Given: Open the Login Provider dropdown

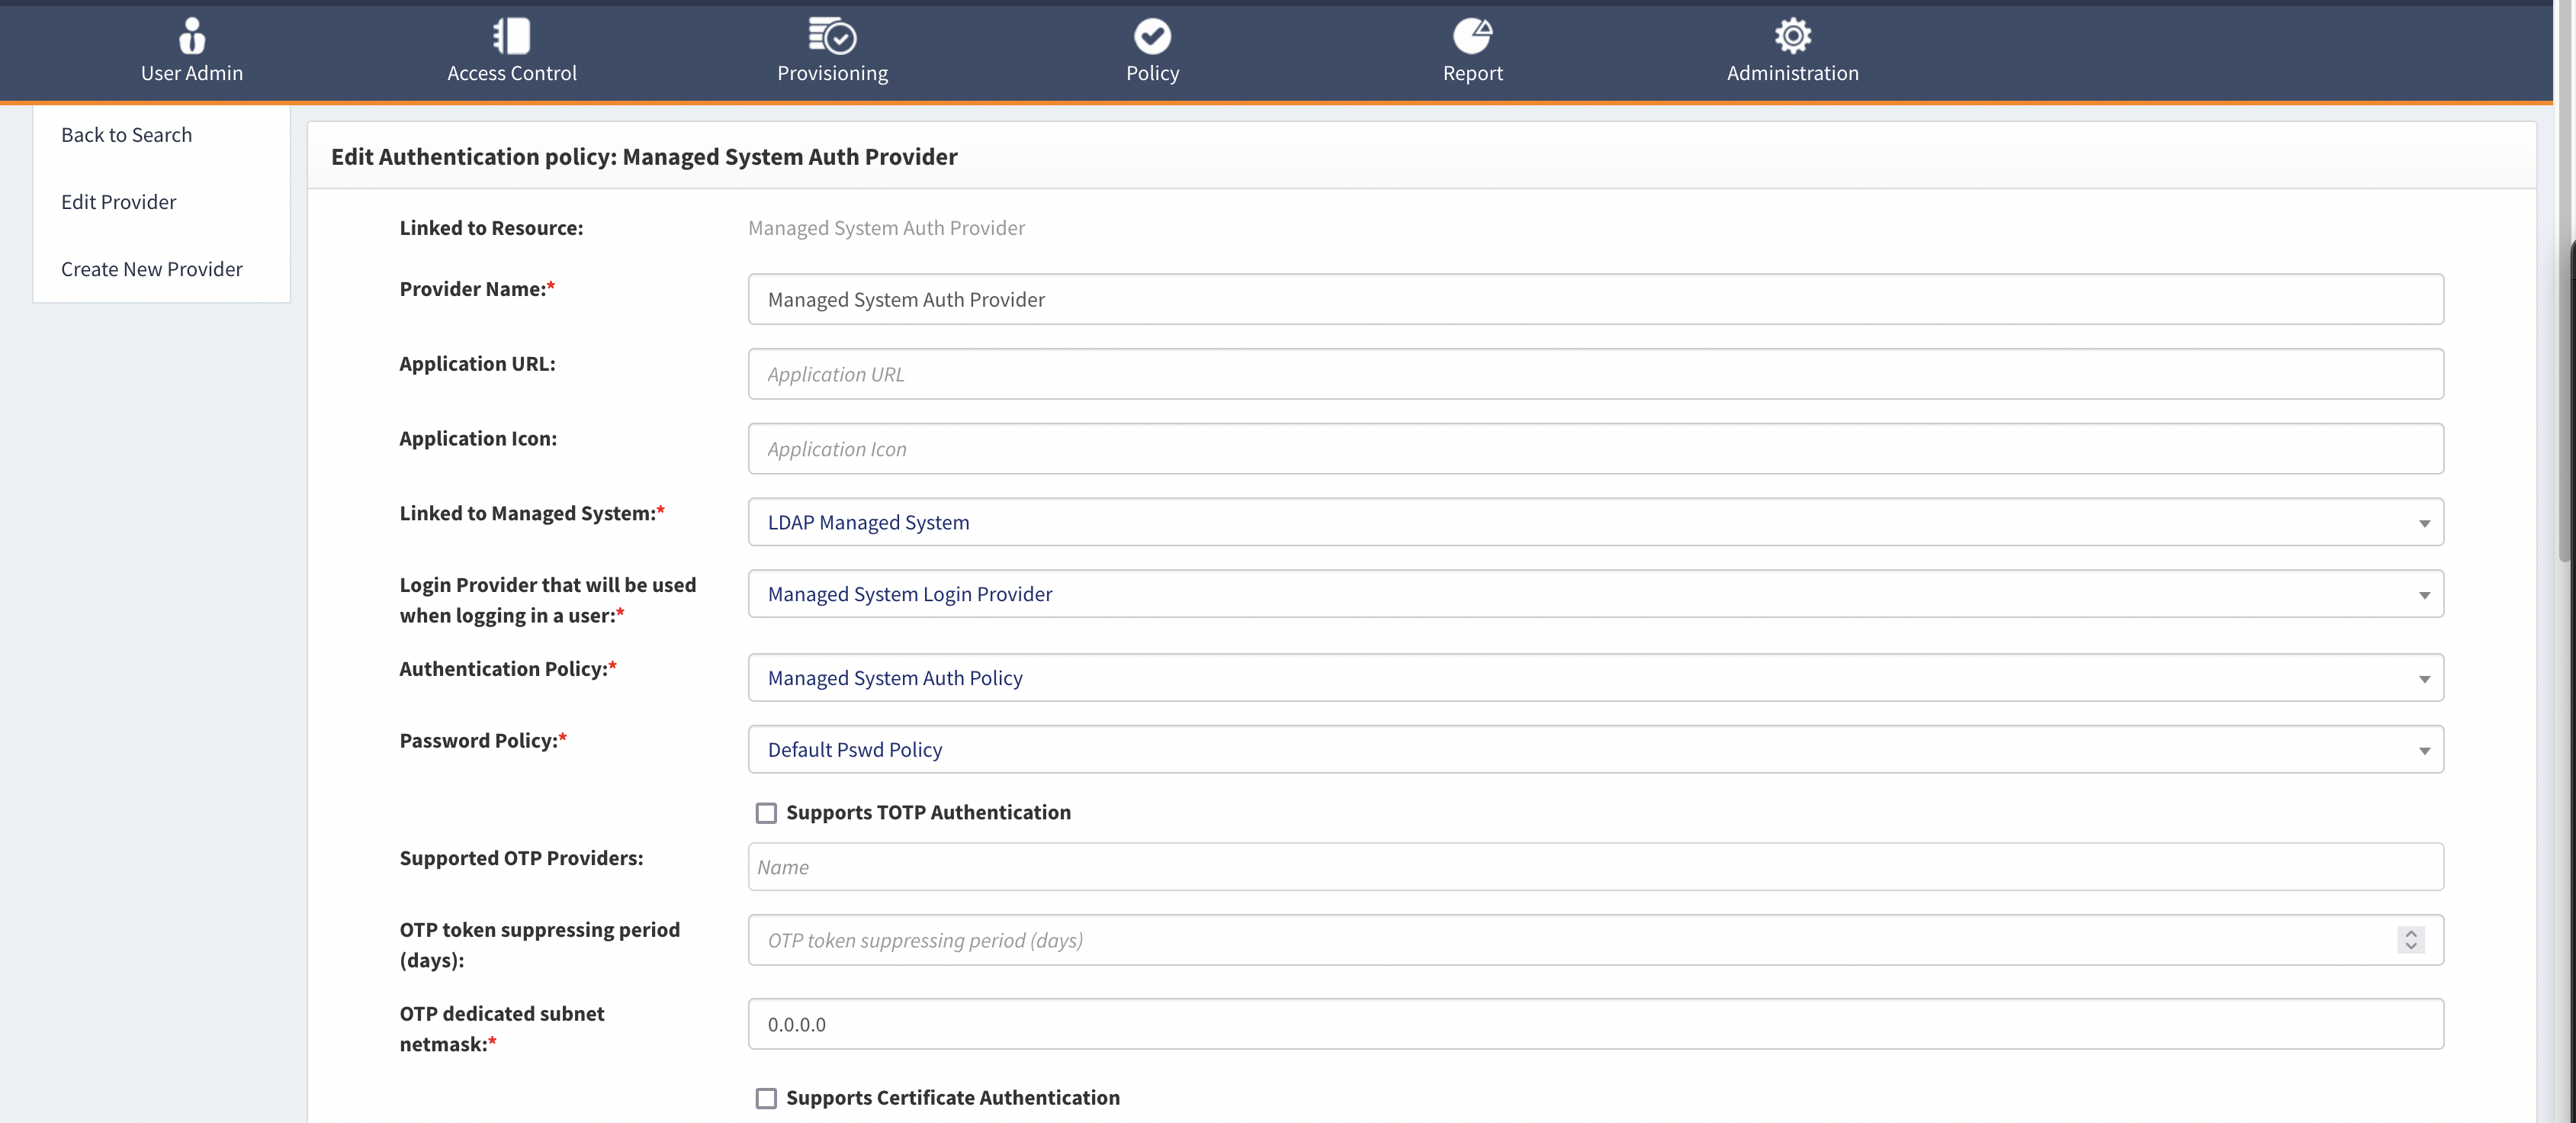Looking at the screenshot, I should (x=1595, y=594).
